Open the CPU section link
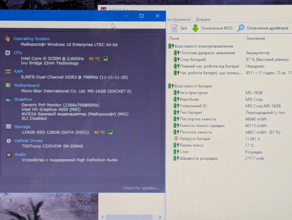The image size is (292, 220). click(x=18, y=53)
